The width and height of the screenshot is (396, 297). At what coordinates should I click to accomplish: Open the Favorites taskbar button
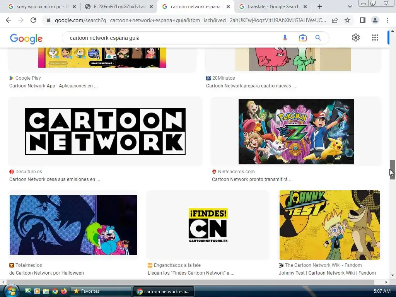tap(101, 291)
